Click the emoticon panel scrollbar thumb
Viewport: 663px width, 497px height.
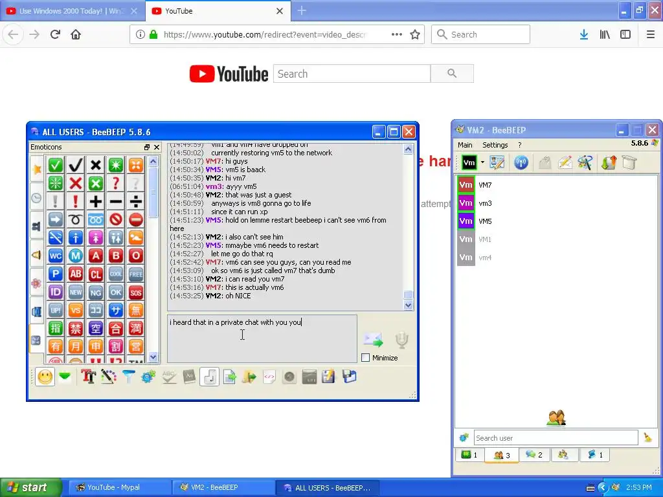pyautogui.click(x=153, y=192)
